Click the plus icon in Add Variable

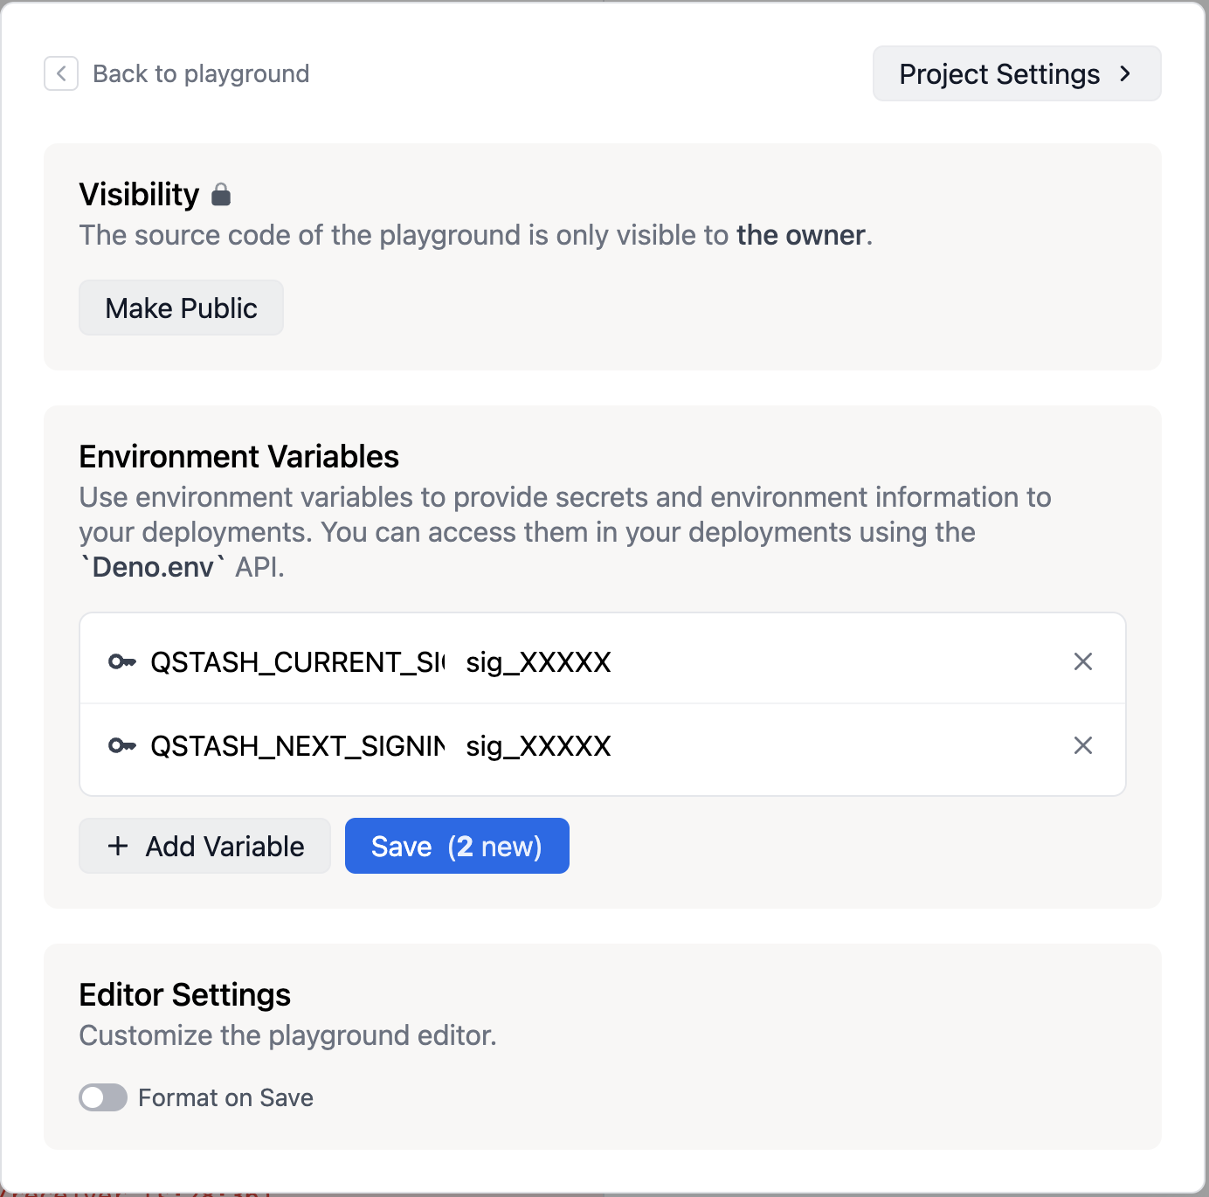coord(118,846)
